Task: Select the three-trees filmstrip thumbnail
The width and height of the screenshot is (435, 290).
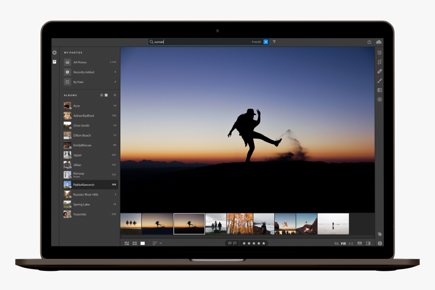Action: pyautogui.click(x=130, y=224)
